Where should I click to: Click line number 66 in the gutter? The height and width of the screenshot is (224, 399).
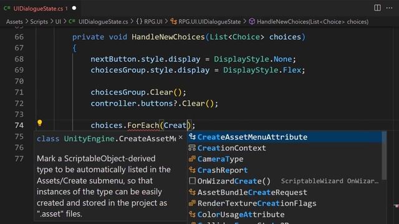click(x=19, y=37)
